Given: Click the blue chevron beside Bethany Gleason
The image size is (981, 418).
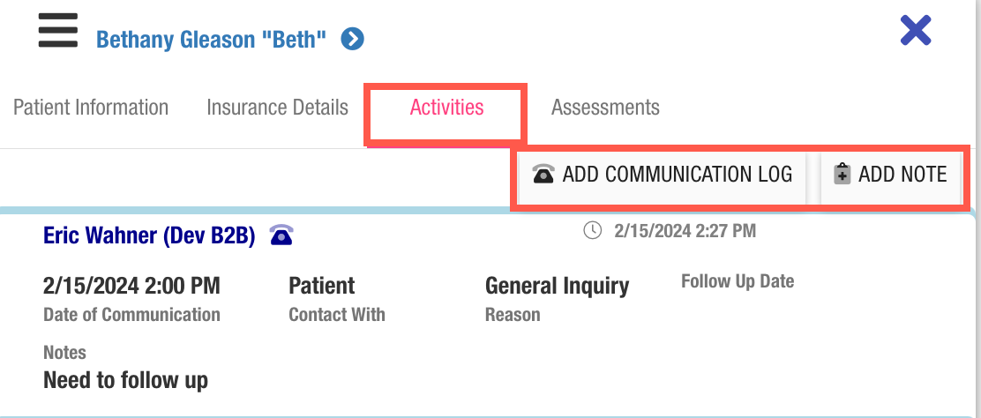Looking at the screenshot, I should (353, 39).
